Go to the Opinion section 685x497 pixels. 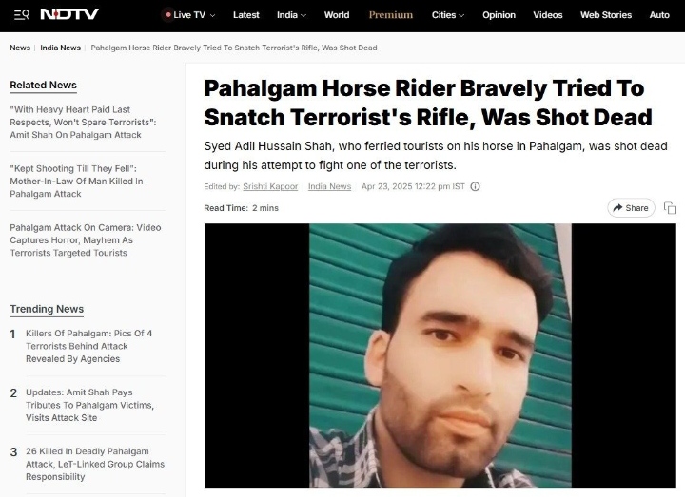(499, 15)
